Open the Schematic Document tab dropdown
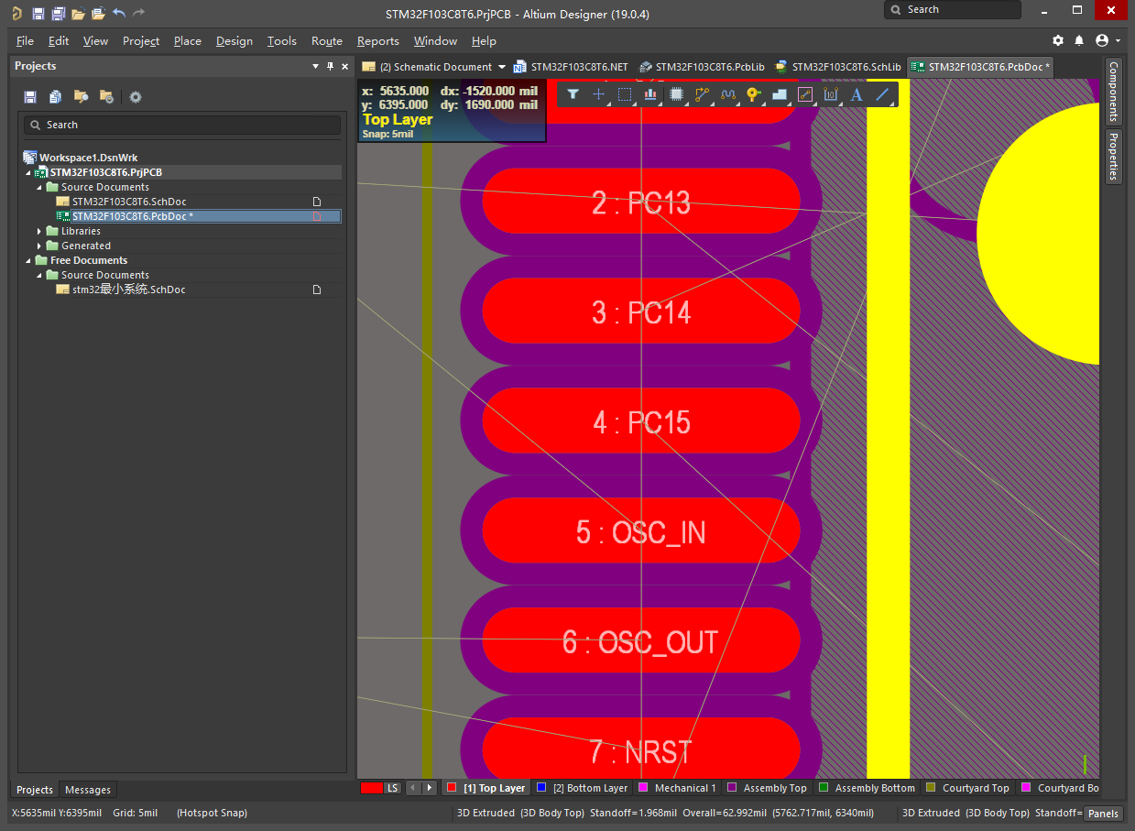 click(501, 67)
